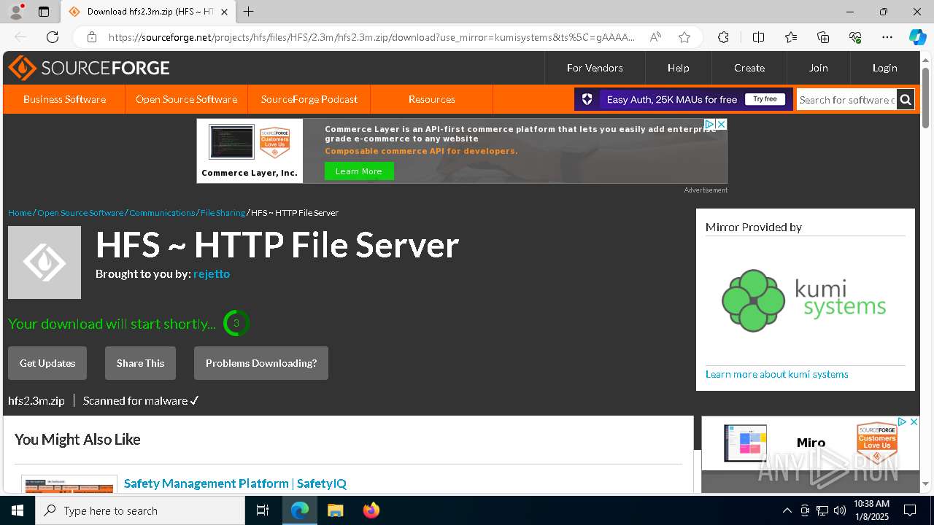The image size is (934, 525).
Task: Open the Extensions puzzle icon
Action: click(x=723, y=37)
